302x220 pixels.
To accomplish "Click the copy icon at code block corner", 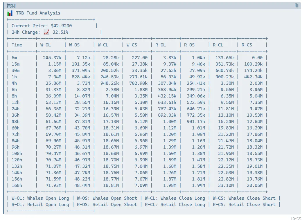I will 296,6.
